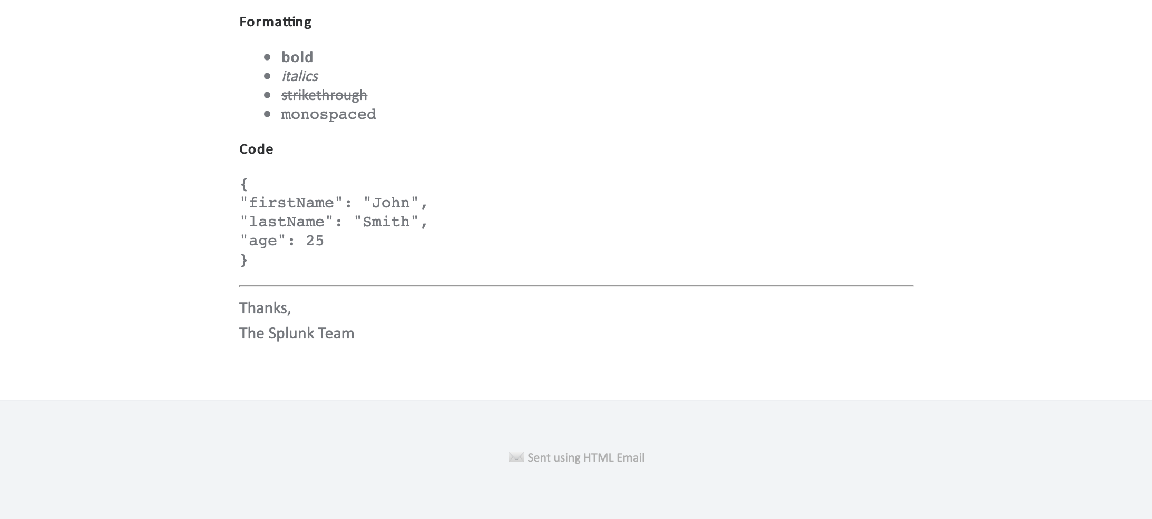Click the horizontal divider line
The width and height of the screenshot is (1152, 519).
(x=576, y=286)
